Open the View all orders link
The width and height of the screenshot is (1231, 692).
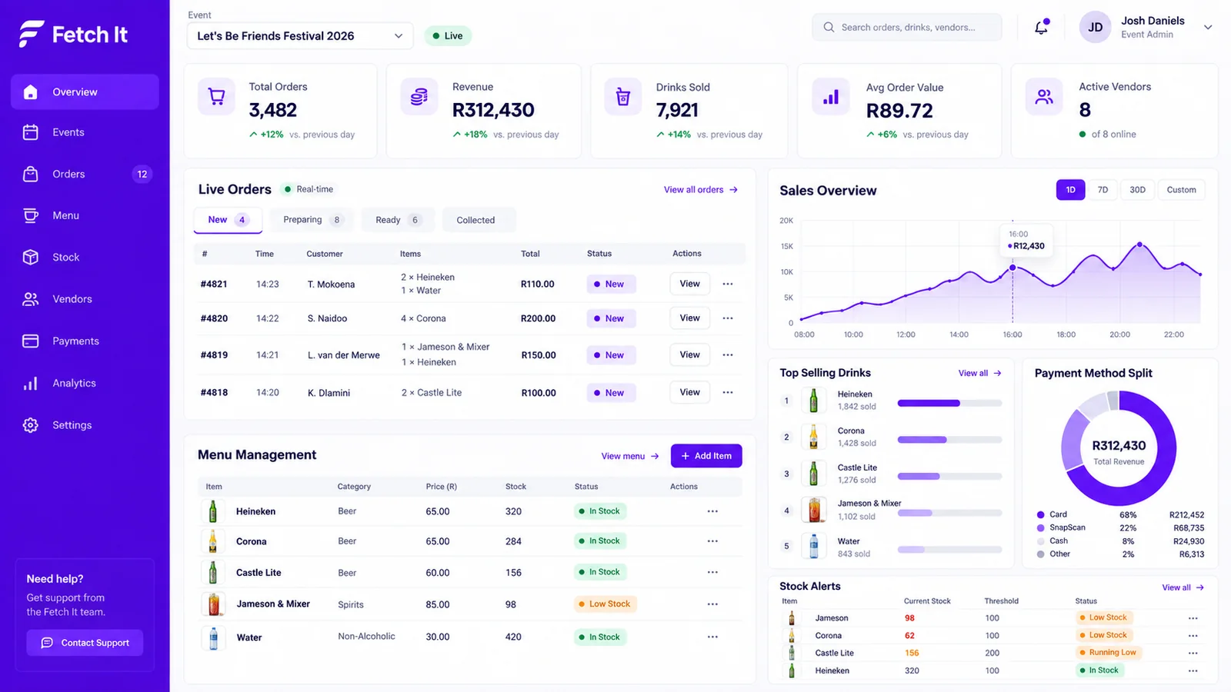point(701,190)
